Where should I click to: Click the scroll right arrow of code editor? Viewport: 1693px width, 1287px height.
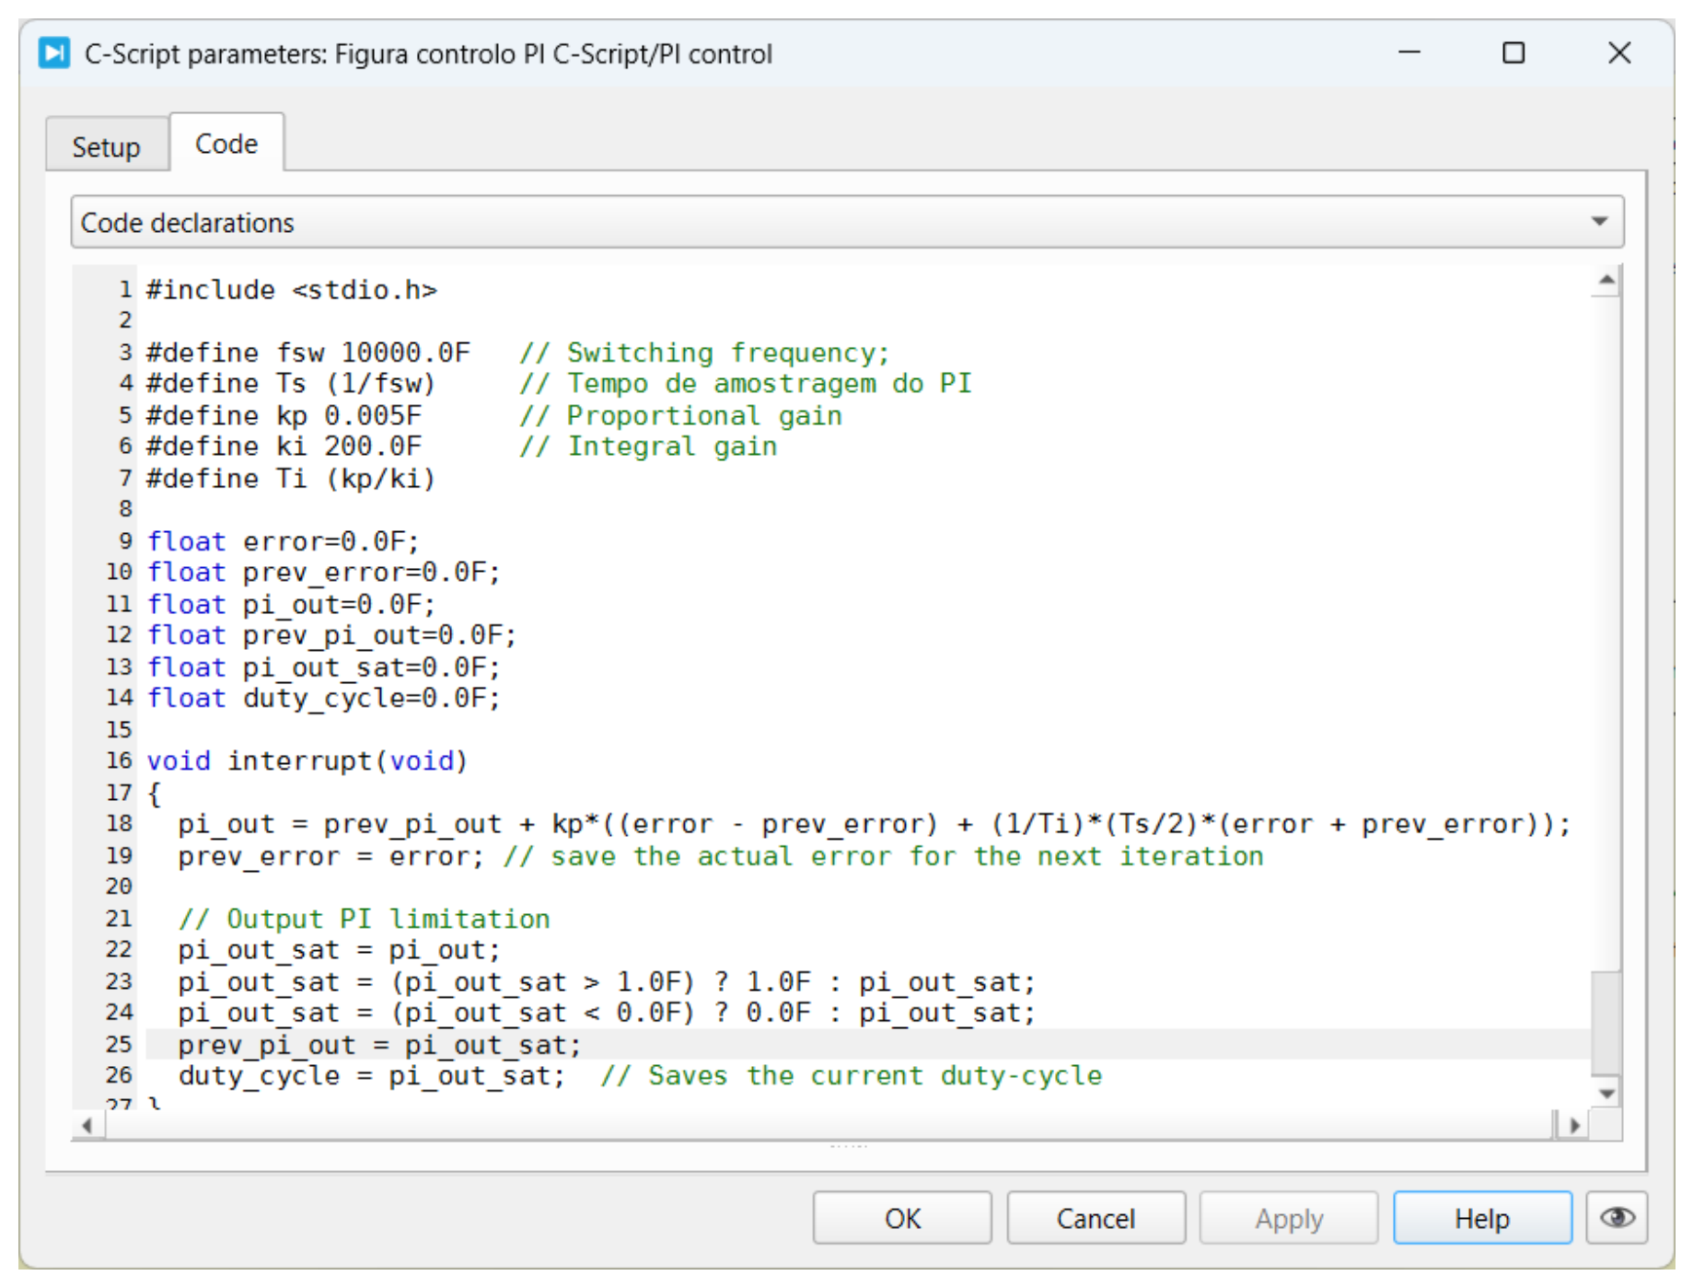(x=1574, y=1125)
